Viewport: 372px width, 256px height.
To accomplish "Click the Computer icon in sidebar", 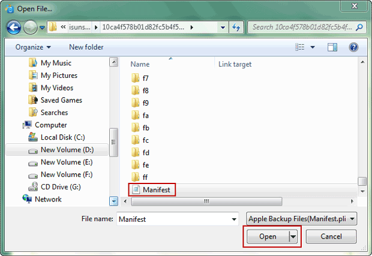I will click(27, 125).
